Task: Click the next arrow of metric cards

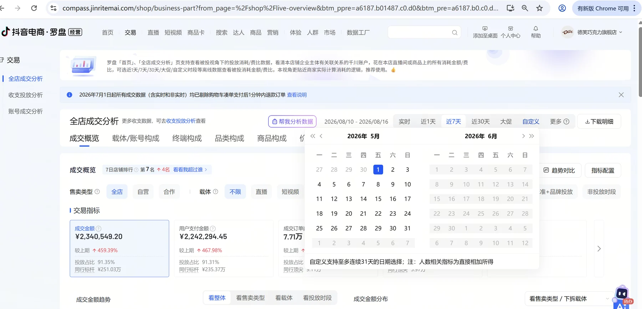Action: (x=599, y=249)
